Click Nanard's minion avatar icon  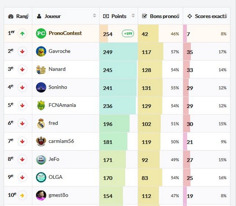click(41, 69)
